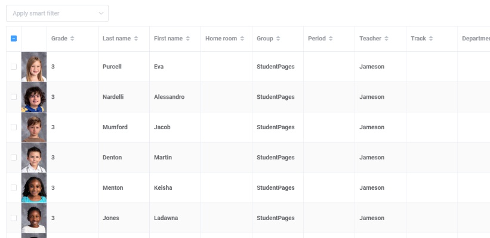Tick the checkbox for Keisha Menton
Image resolution: width=490 pixels, height=238 pixels.
(14, 188)
